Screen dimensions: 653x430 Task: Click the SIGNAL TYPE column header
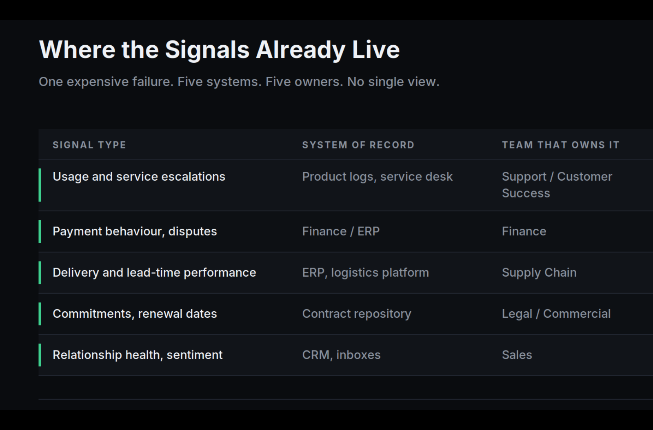pos(89,145)
